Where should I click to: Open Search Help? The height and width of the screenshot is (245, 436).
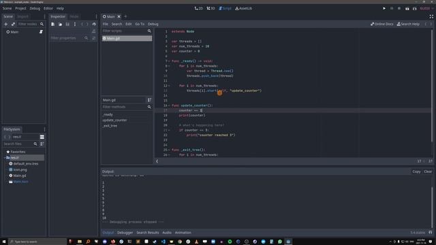408,24
